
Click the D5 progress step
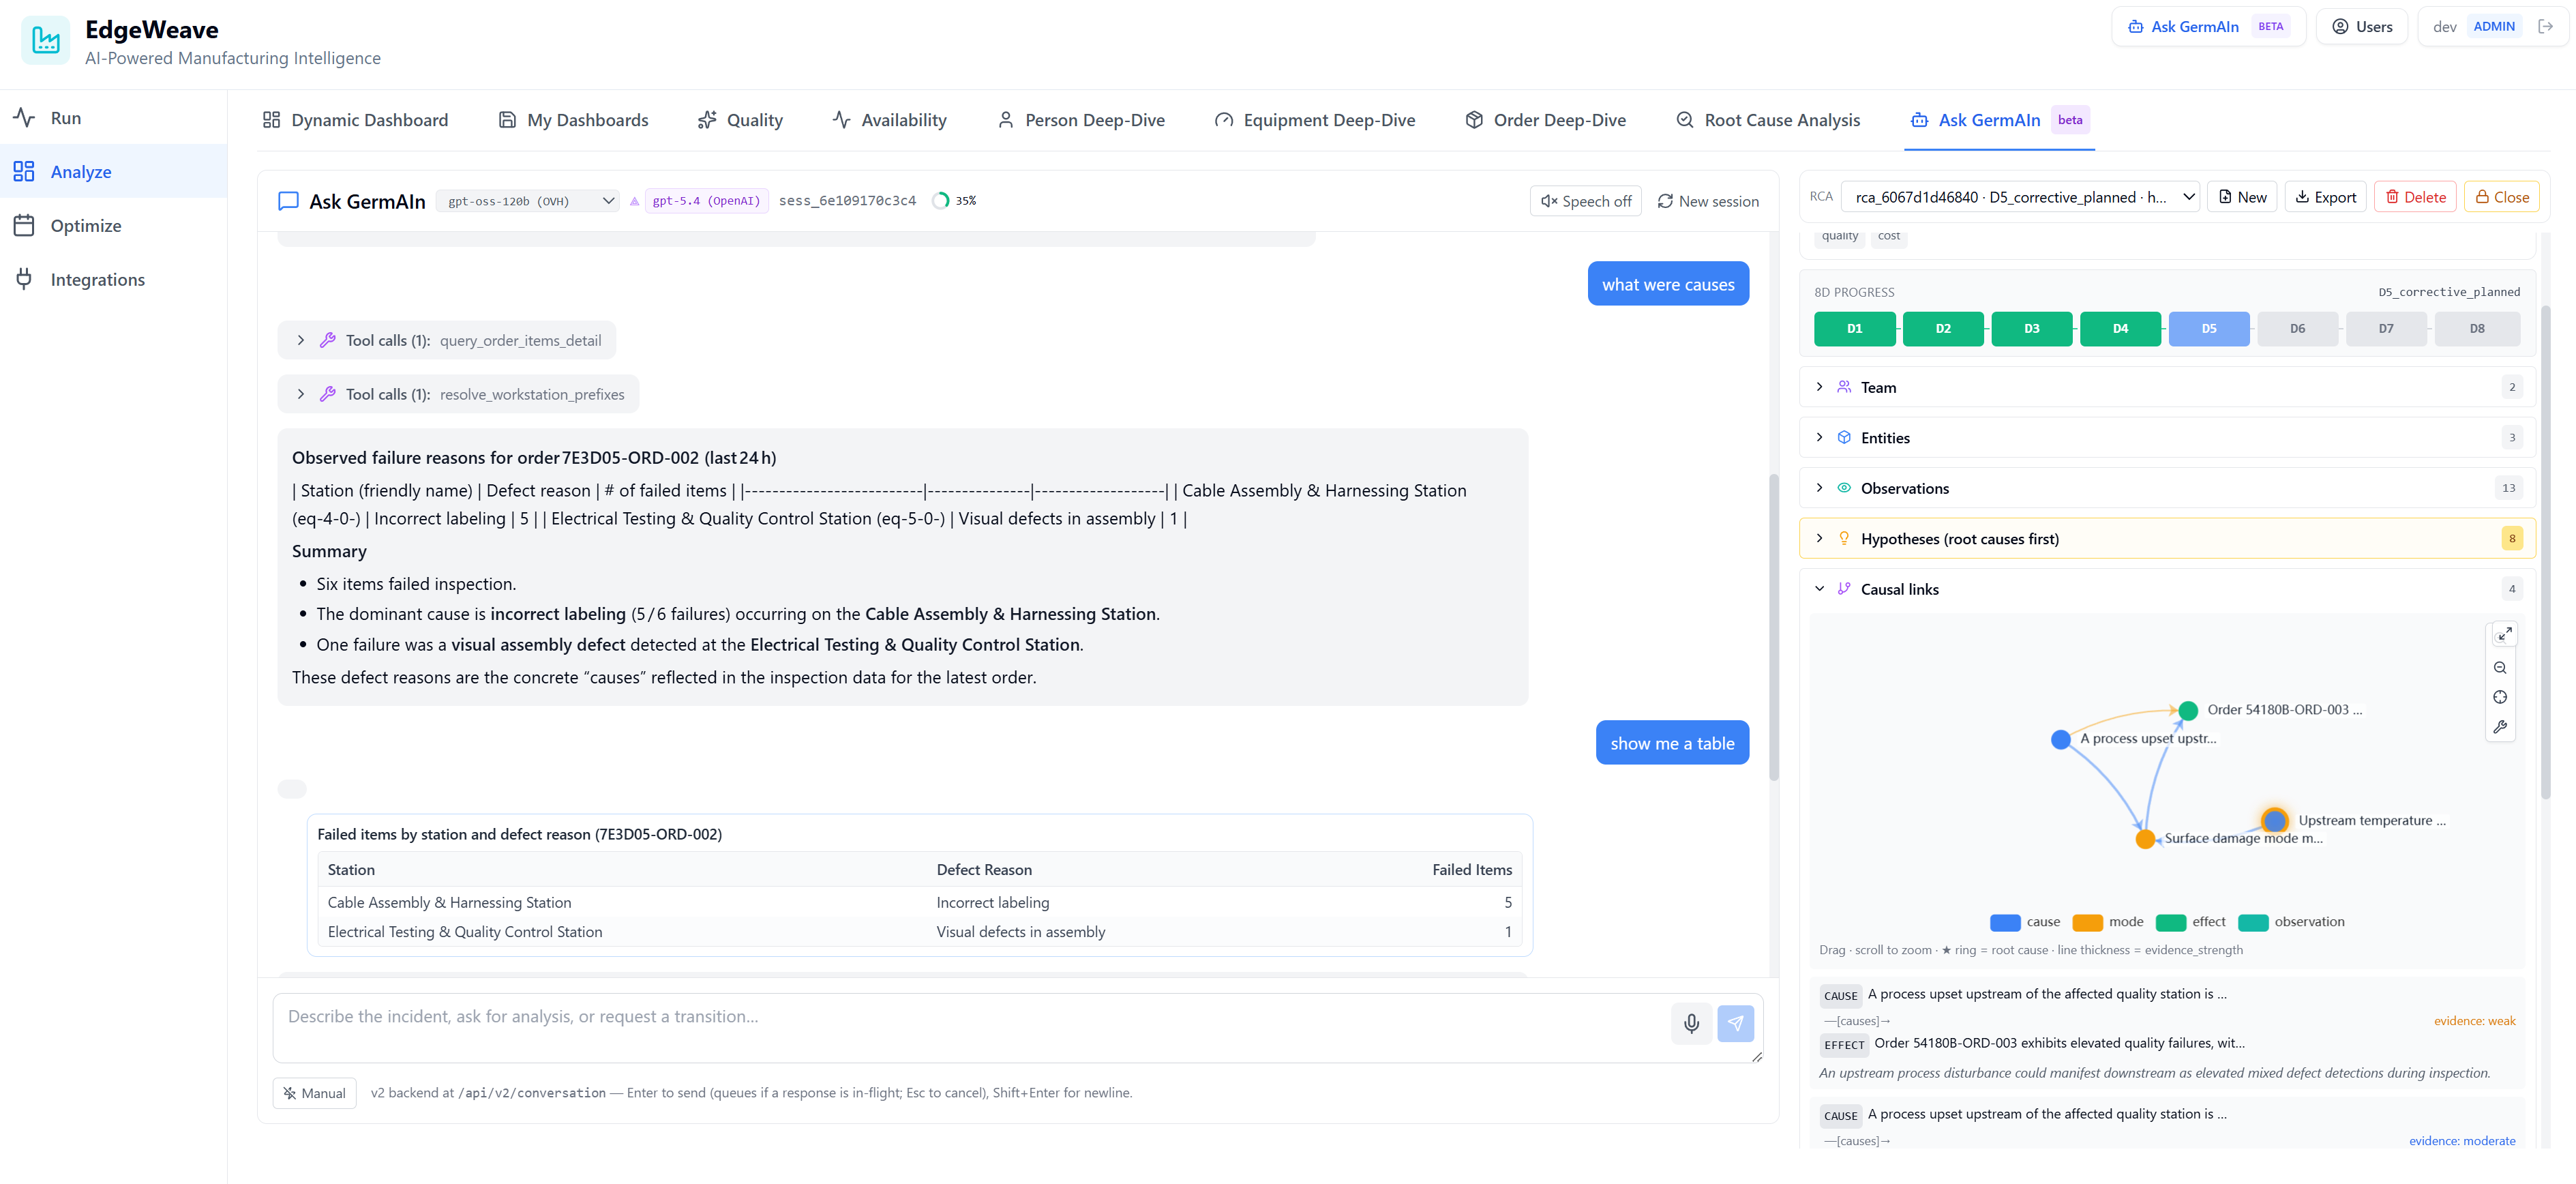point(2208,328)
